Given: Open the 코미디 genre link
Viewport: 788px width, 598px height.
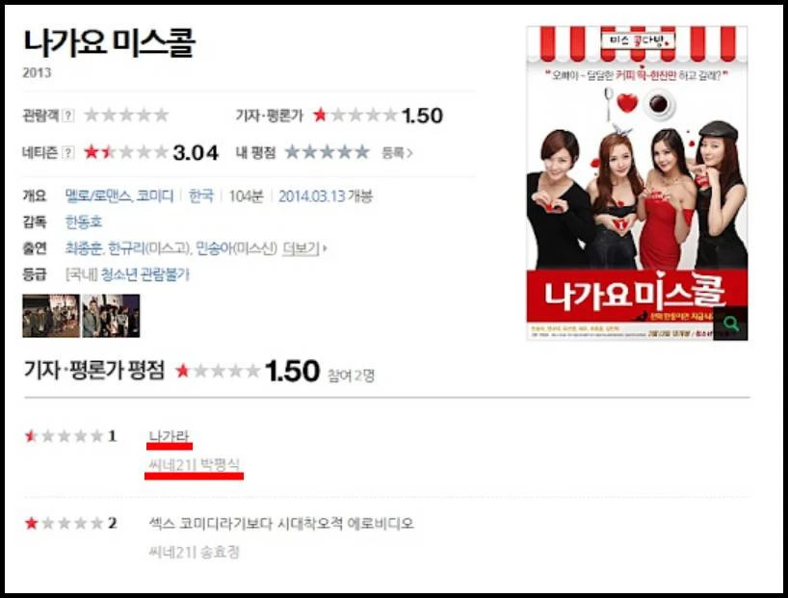Looking at the screenshot, I should [155, 196].
